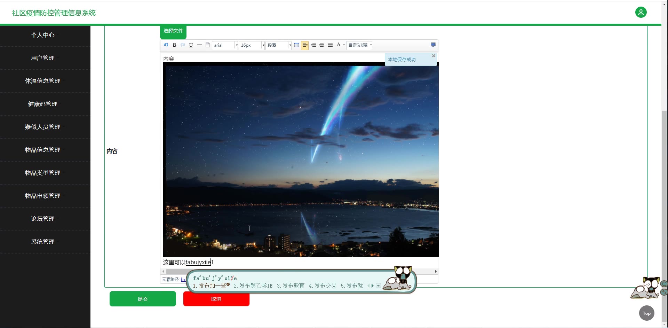Click the 选择文件 upload button

point(173,31)
